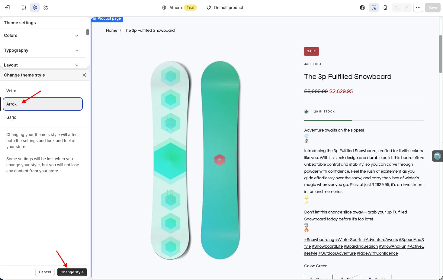
Task: Select the Vetro theme style
Action: [43, 91]
